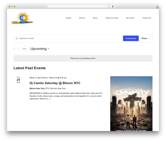Click the date number 21

click(x=18, y=80)
